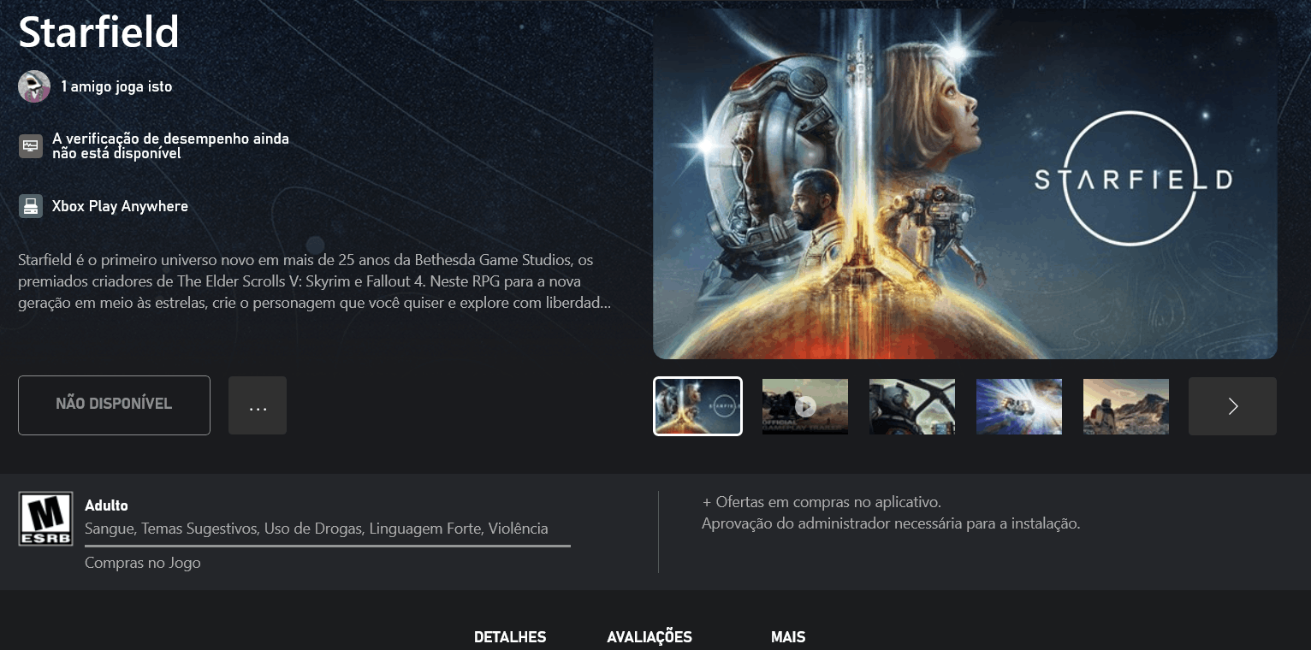
Task: Click 'Compras no Jogo' text
Action: coord(143,563)
